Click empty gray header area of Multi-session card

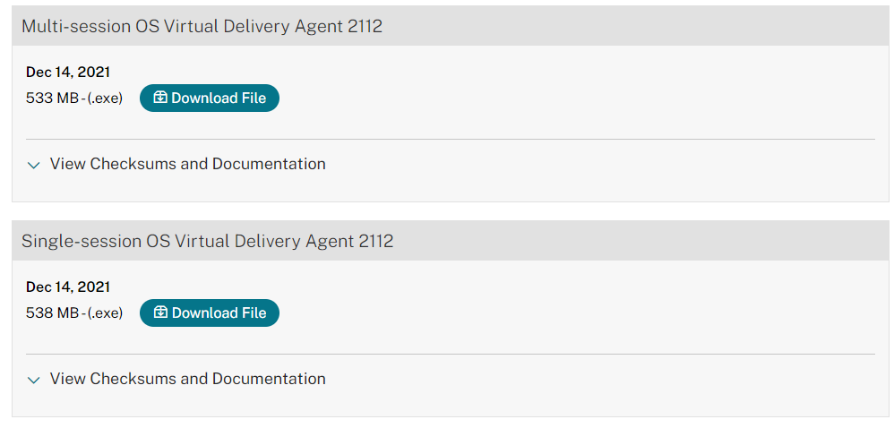pyautogui.click(x=627, y=26)
